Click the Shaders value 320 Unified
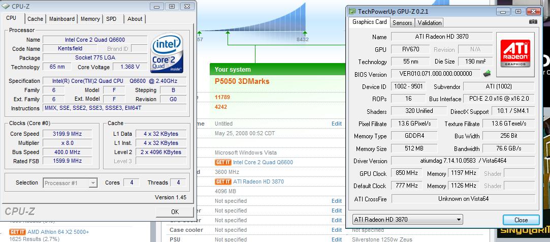 [x=419, y=111]
